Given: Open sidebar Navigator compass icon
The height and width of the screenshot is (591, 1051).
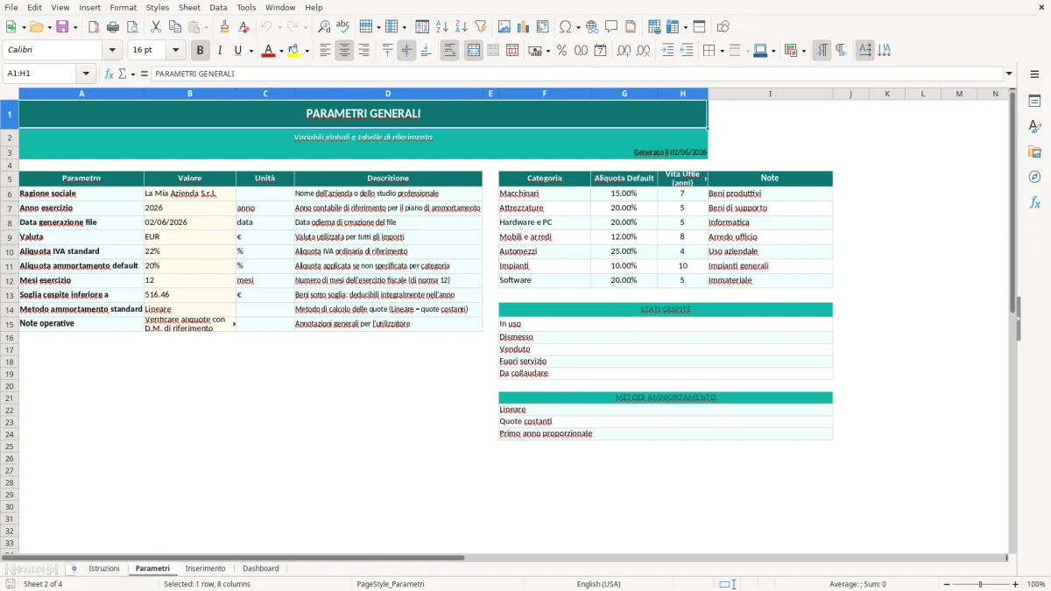Looking at the screenshot, I should pyautogui.click(x=1034, y=177).
